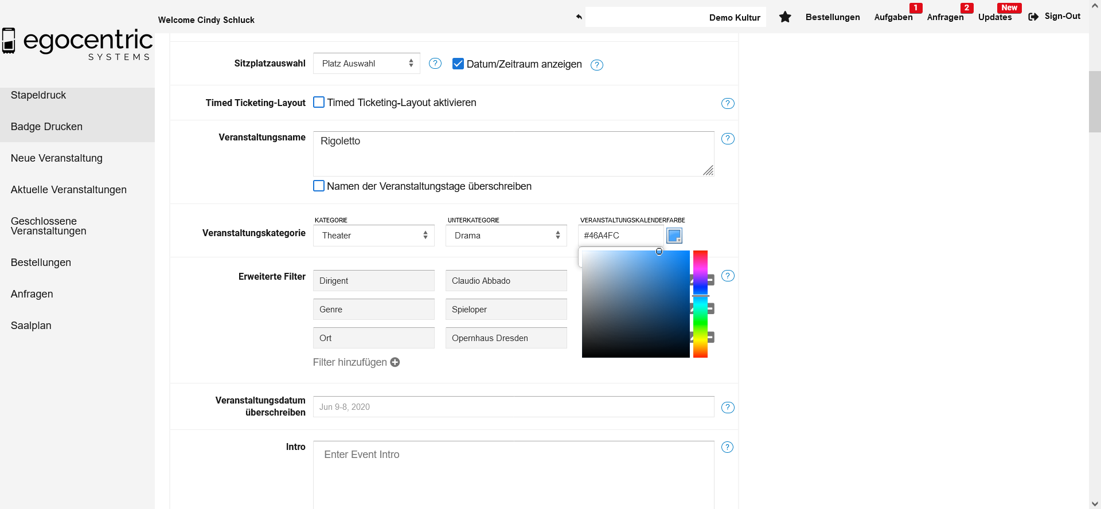Check Namen der Veranstaltungstage überschreiben
The width and height of the screenshot is (1101, 509).
click(x=319, y=186)
